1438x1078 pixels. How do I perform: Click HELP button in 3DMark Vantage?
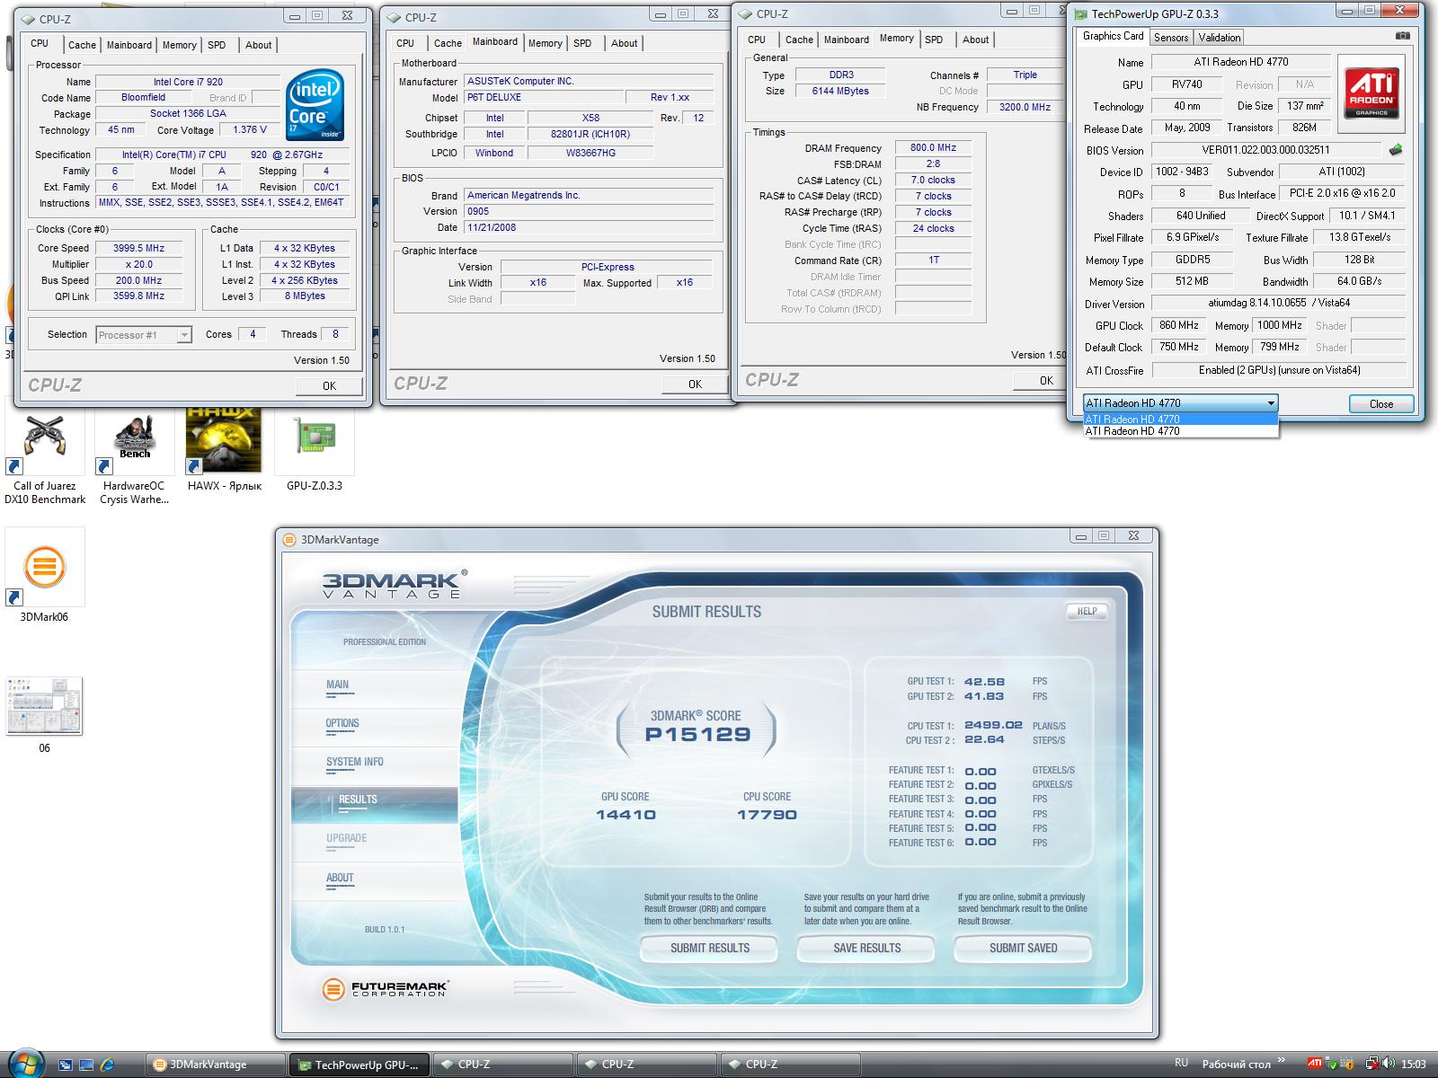1087,611
